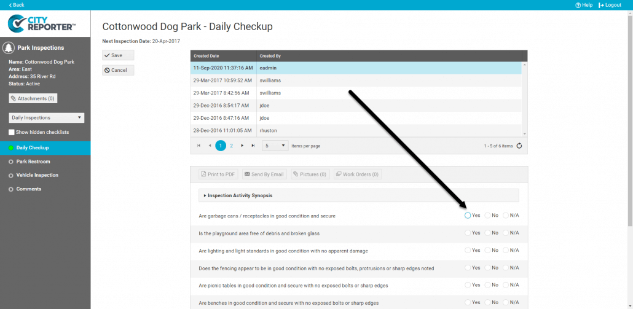Open Work Orders (0)
The height and width of the screenshot is (309, 633).
coord(357,174)
